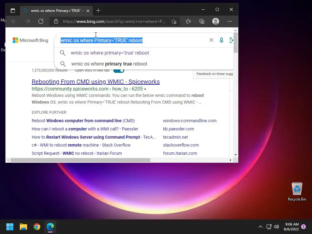
Task: Search using an image
Action: tap(231, 40)
